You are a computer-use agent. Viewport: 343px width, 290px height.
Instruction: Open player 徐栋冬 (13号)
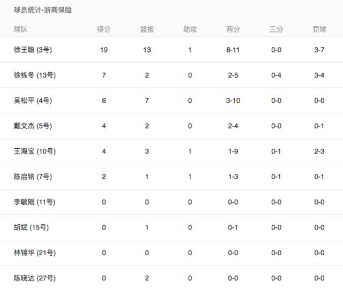[34, 75]
